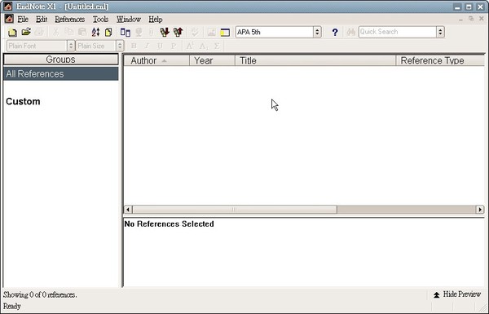
Task: Click the horizontal scrollbar thumb
Action: click(235, 210)
